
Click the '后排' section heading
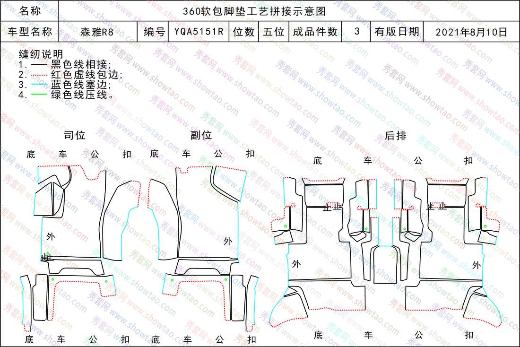tap(395, 136)
